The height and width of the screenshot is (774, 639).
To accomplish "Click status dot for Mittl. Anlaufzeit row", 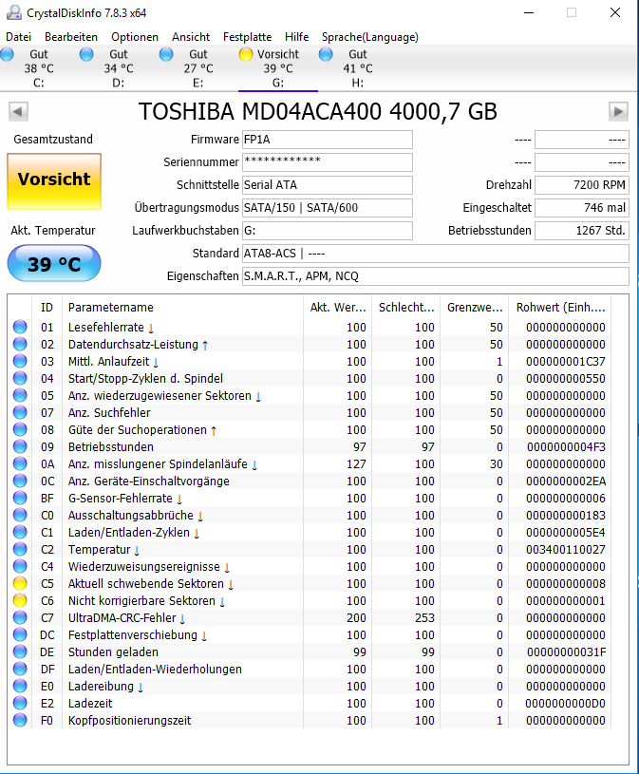I will click(20, 361).
